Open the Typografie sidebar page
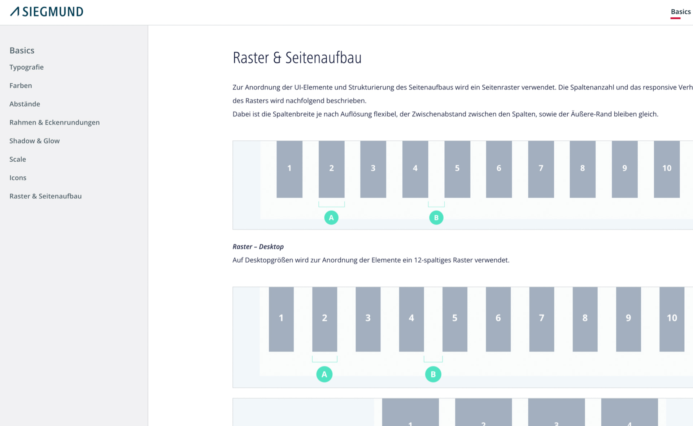This screenshot has width=693, height=426. [x=26, y=67]
